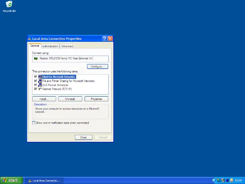
Task: Click the Windows flag tray icon
Action: pyautogui.click(x=219, y=181)
